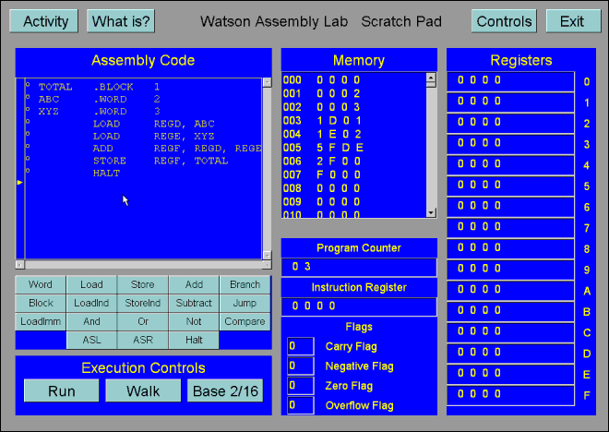Toggle the Base 2/16 display mode

tap(225, 390)
